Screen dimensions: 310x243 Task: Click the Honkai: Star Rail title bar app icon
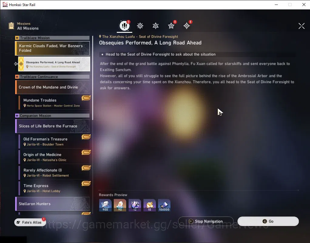(5, 5)
